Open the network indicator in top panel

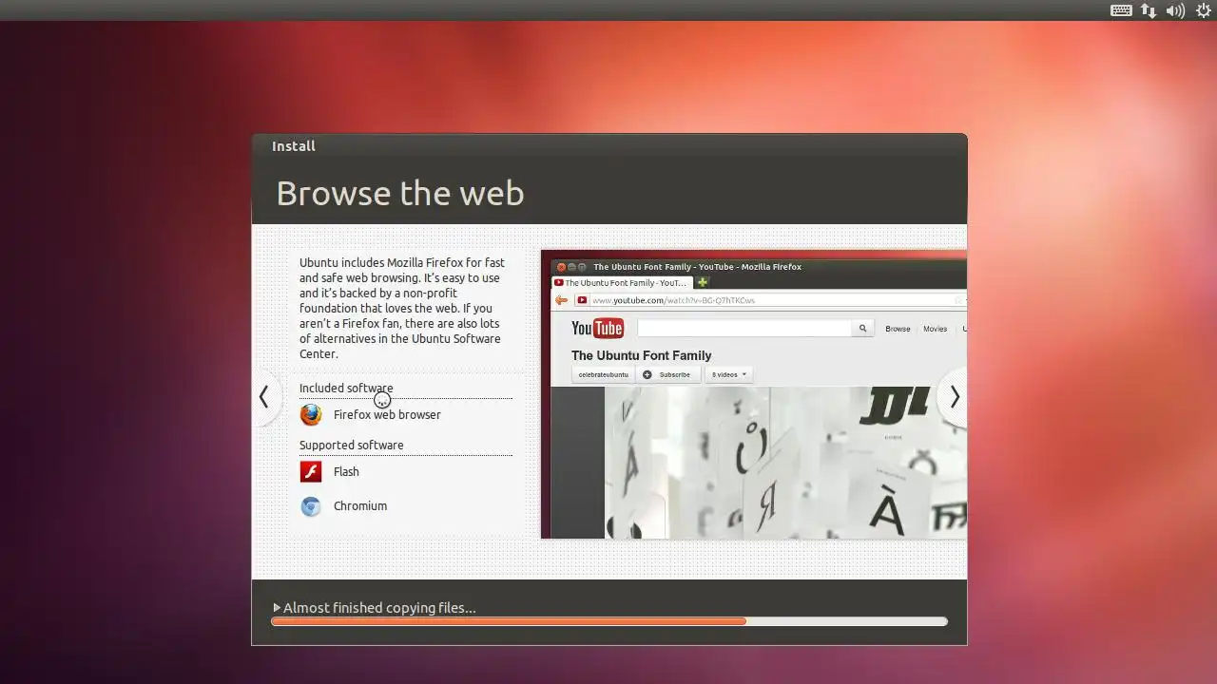coord(1149,10)
